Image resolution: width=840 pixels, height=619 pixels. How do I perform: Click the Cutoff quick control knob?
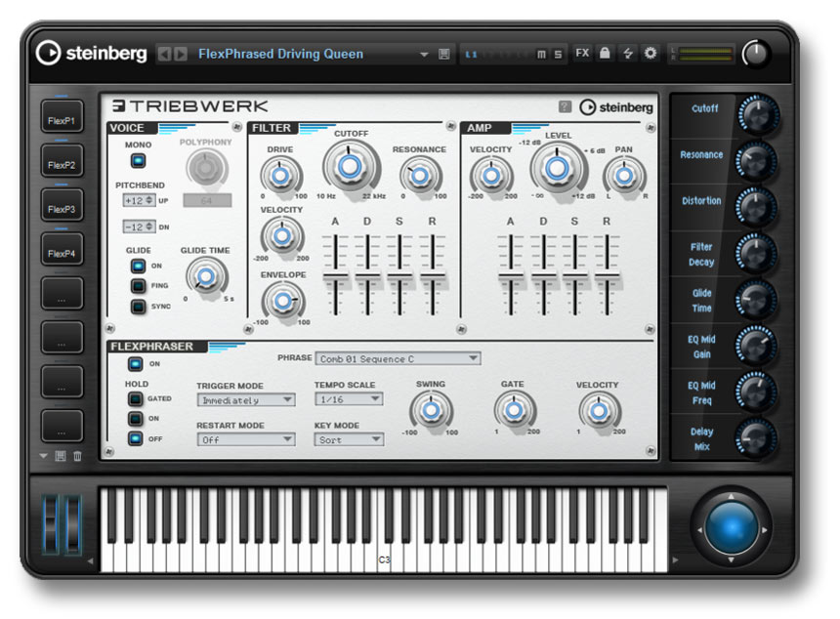(758, 114)
